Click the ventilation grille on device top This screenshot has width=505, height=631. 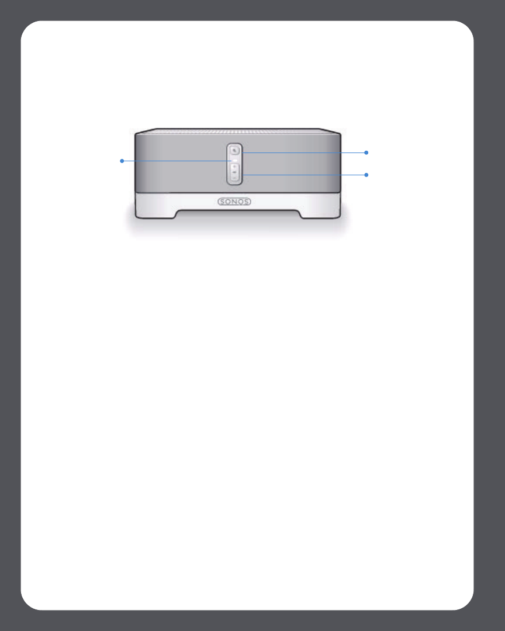pos(238,131)
